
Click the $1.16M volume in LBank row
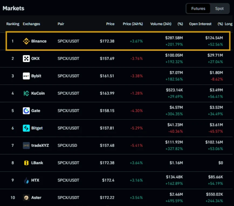(176, 163)
